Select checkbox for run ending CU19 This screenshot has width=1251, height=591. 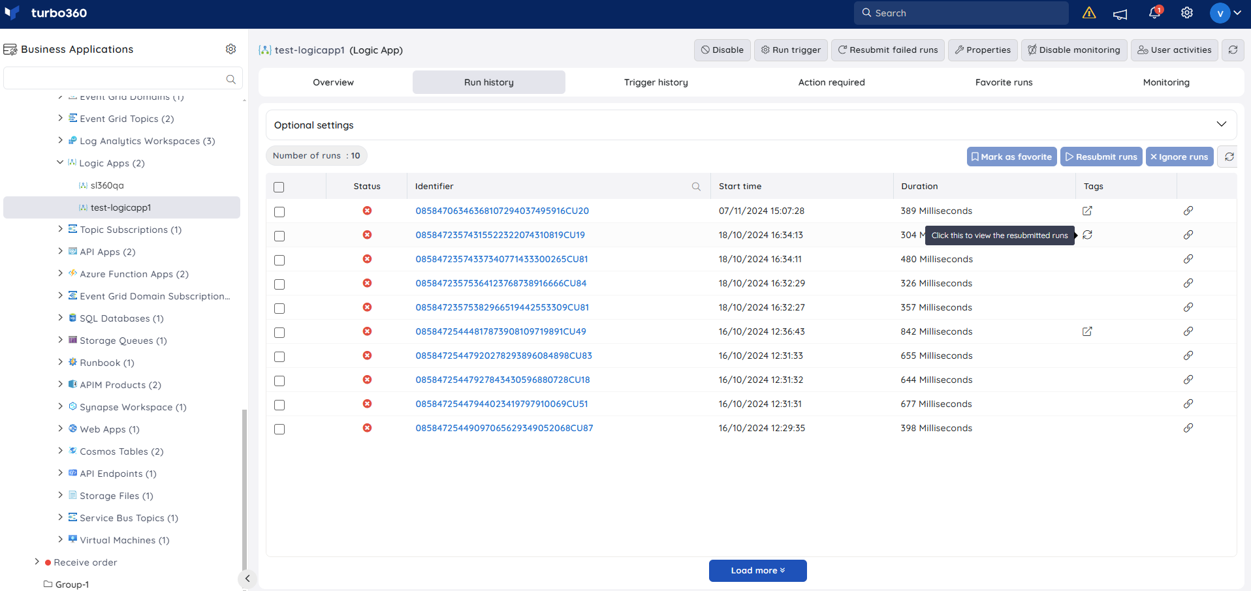279,236
